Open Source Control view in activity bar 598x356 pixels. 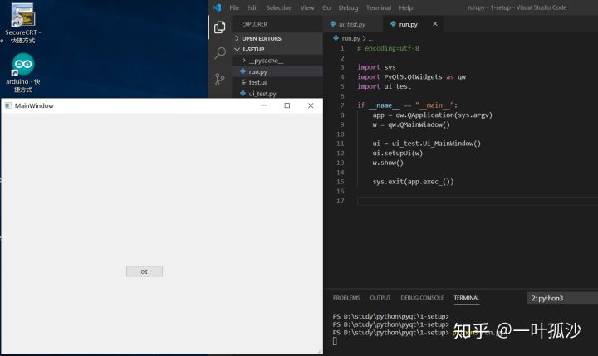click(x=219, y=80)
